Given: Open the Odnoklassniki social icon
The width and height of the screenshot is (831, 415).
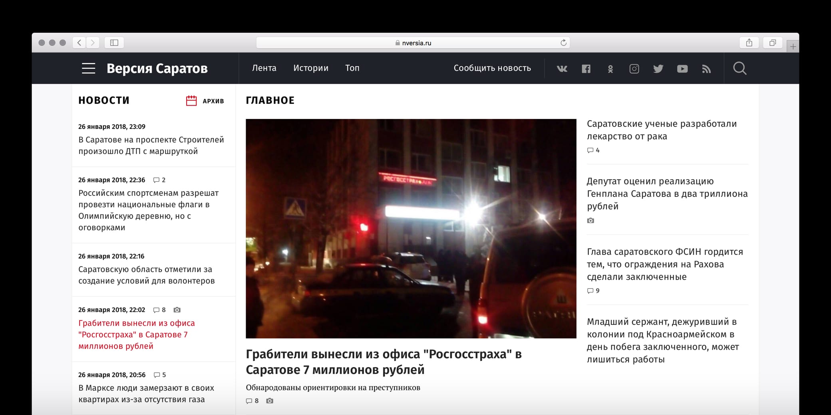Looking at the screenshot, I should (610, 69).
